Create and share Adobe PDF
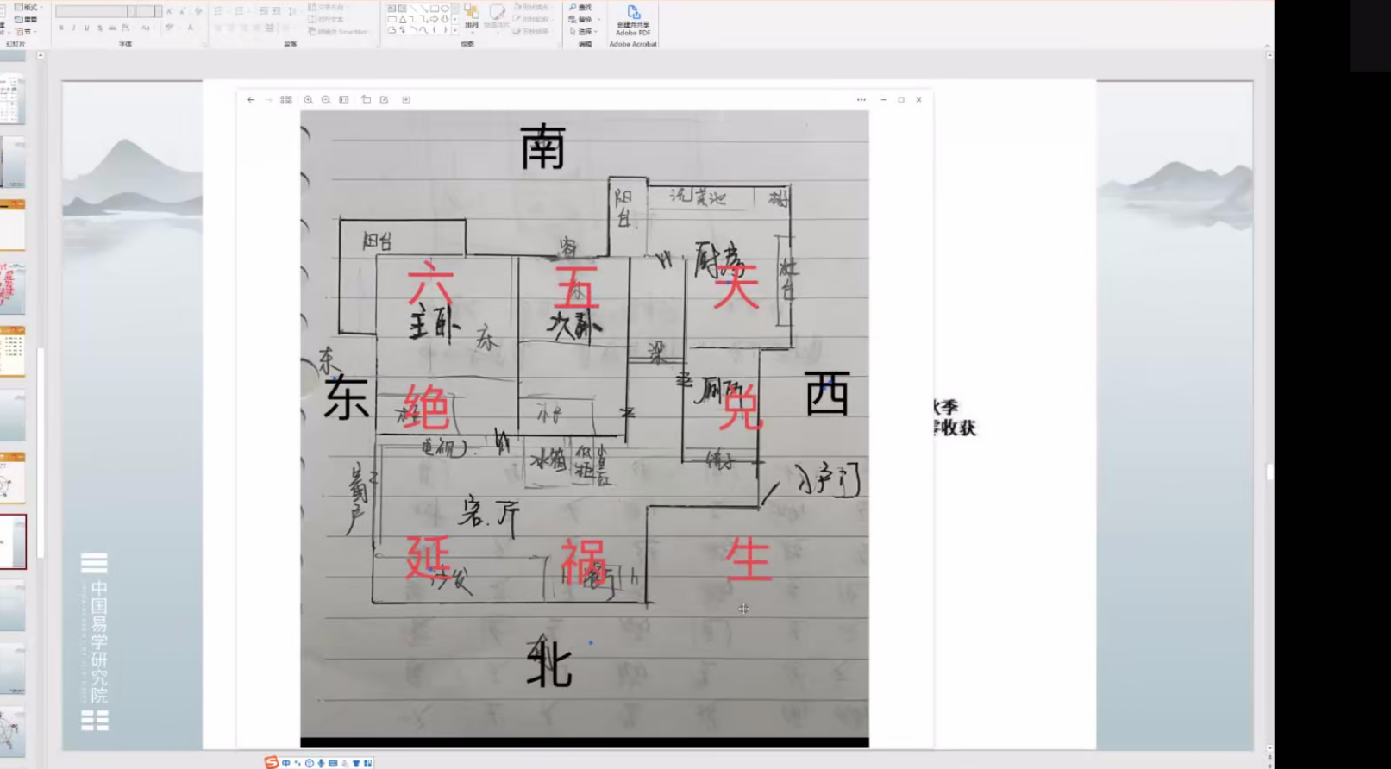The width and height of the screenshot is (1391, 769). pos(633,20)
